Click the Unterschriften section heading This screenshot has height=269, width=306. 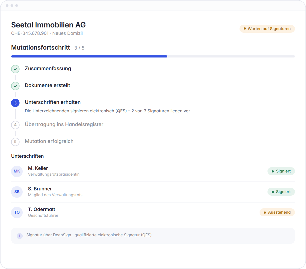(27, 156)
